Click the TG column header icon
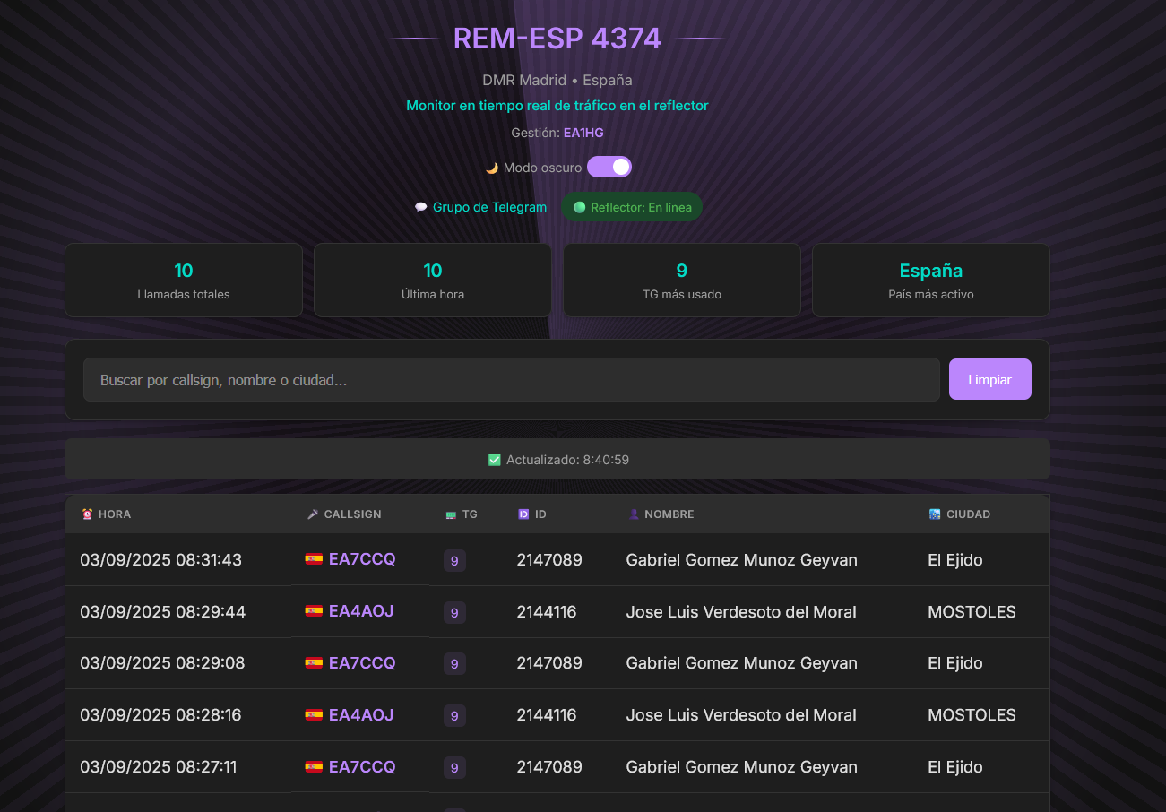The image size is (1166, 812). (451, 515)
